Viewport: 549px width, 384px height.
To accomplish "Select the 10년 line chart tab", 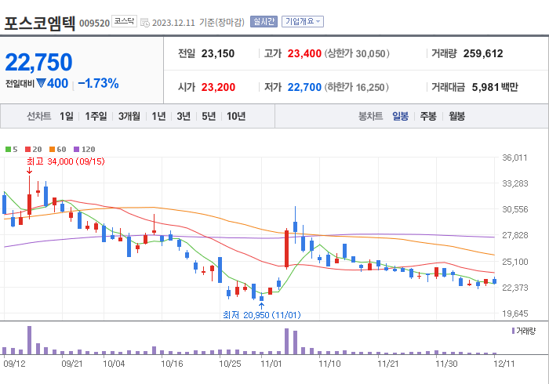I will click(x=235, y=116).
